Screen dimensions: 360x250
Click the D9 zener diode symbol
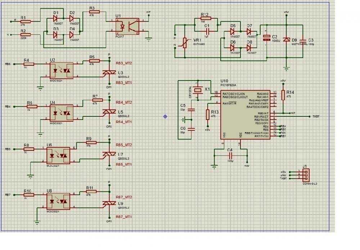pyautogui.click(x=287, y=40)
